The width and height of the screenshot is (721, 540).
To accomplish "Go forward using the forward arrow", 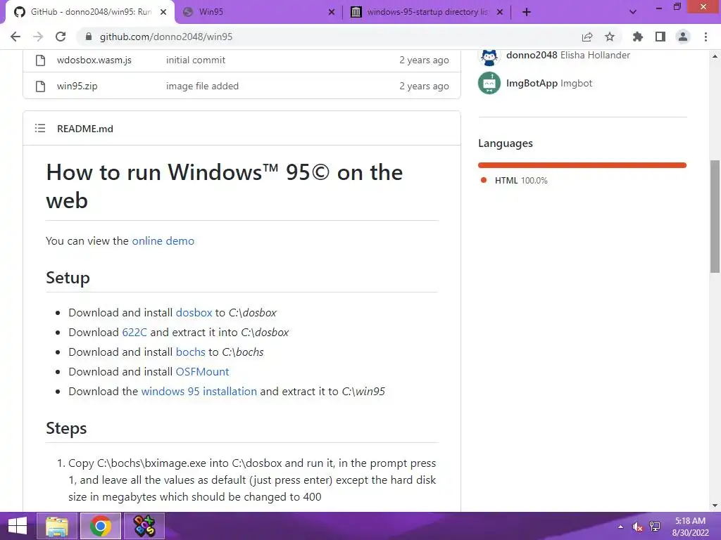I will click(x=38, y=37).
